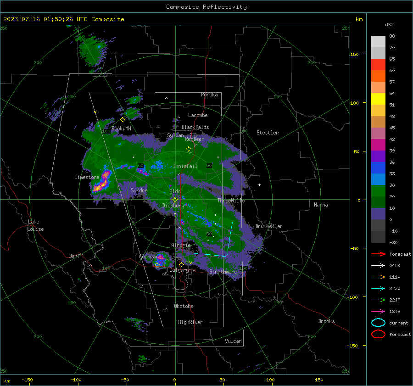
Task: Click the Limestone label
Action: click(x=87, y=177)
